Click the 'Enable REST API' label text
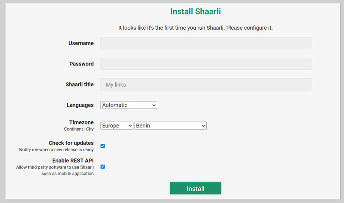Image resolution: width=344 pixels, height=203 pixels. 73,161
